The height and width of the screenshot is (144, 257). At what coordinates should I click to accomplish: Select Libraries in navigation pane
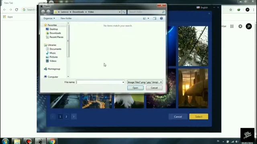point(52,45)
